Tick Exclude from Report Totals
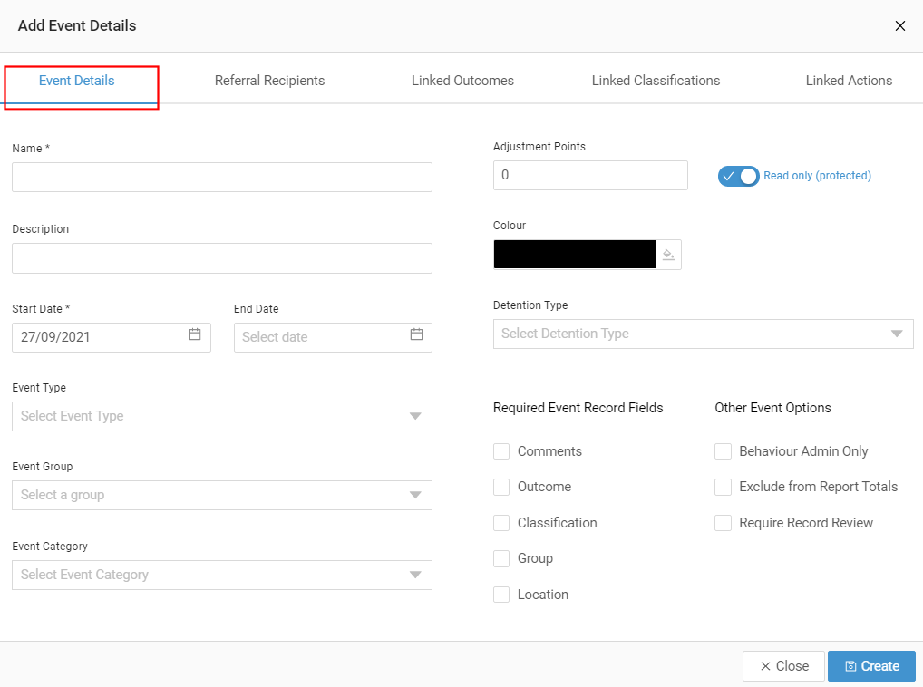923x687 pixels. click(x=723, y=487)
